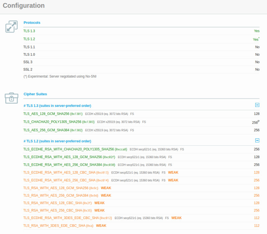Collapse the TLS 1.2 suites list
Viewport: 267px width, 234px height.
click(x=257, y=141)
